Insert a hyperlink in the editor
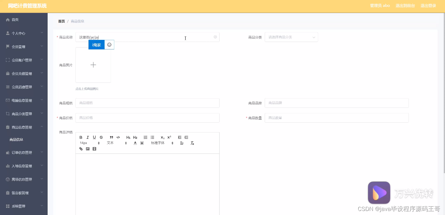Viewport: 445px width, 215px height. tap(81, 149)
